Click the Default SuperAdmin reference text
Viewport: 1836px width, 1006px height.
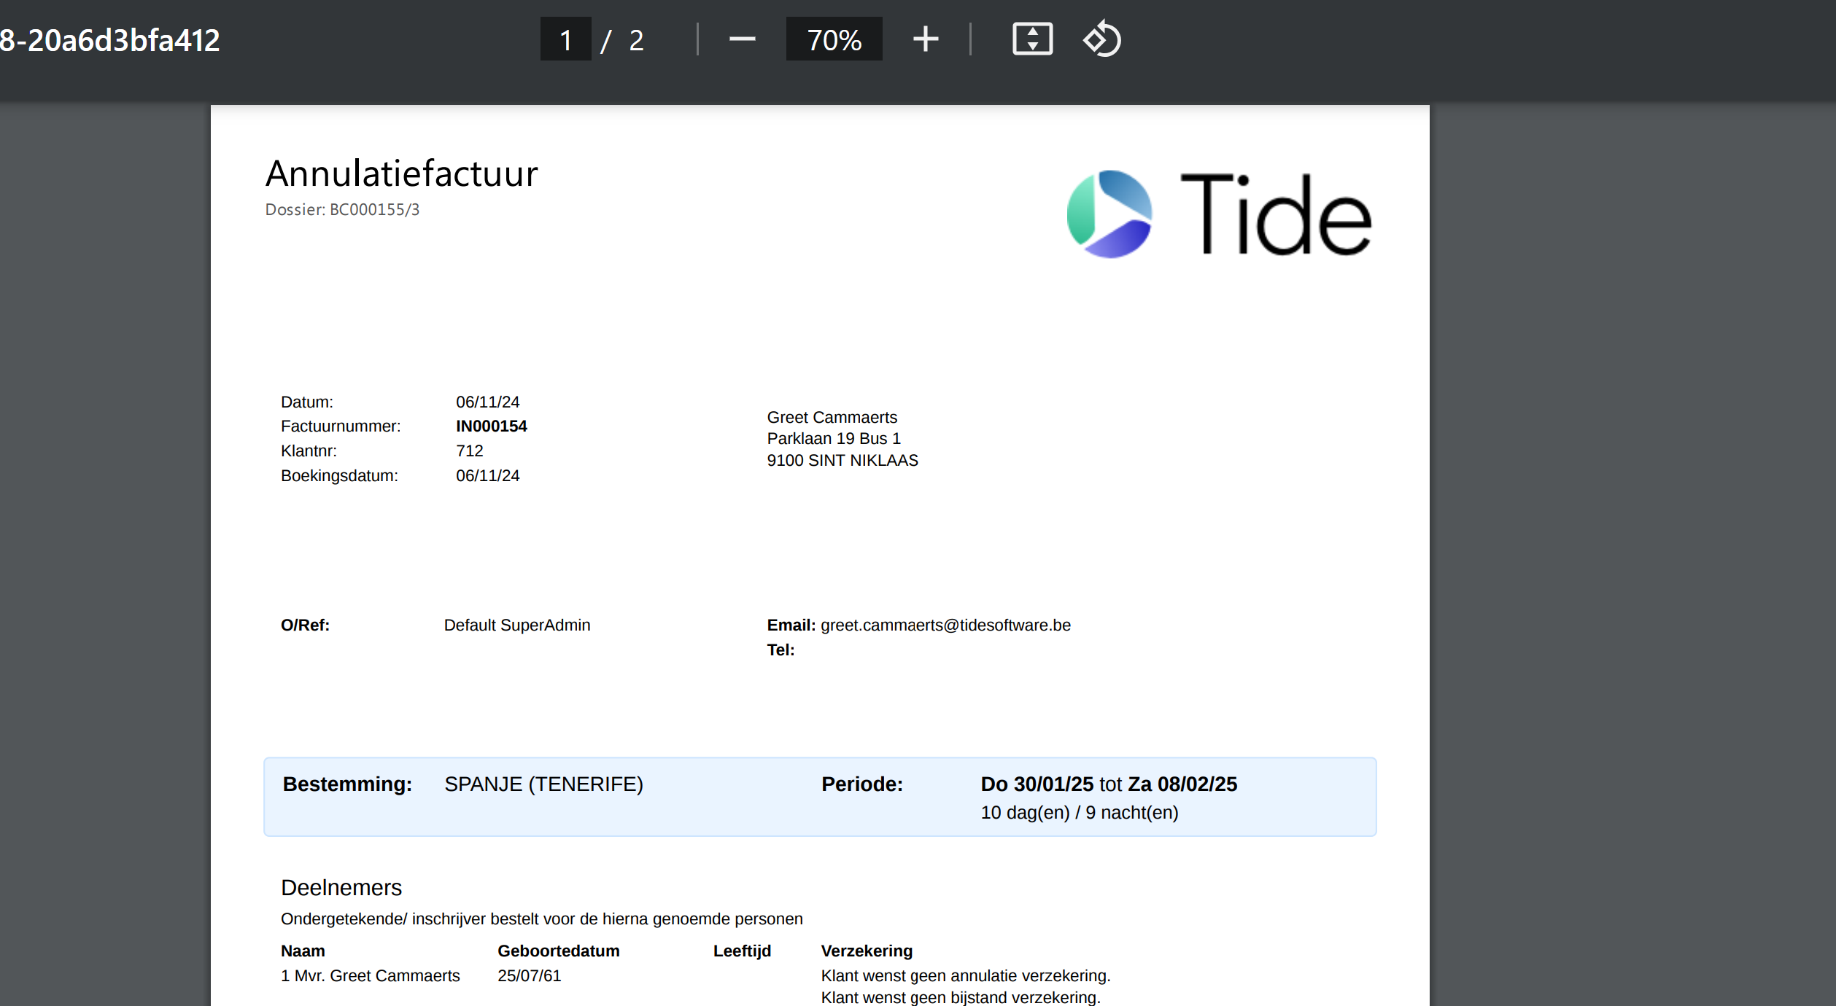point(516,625)
